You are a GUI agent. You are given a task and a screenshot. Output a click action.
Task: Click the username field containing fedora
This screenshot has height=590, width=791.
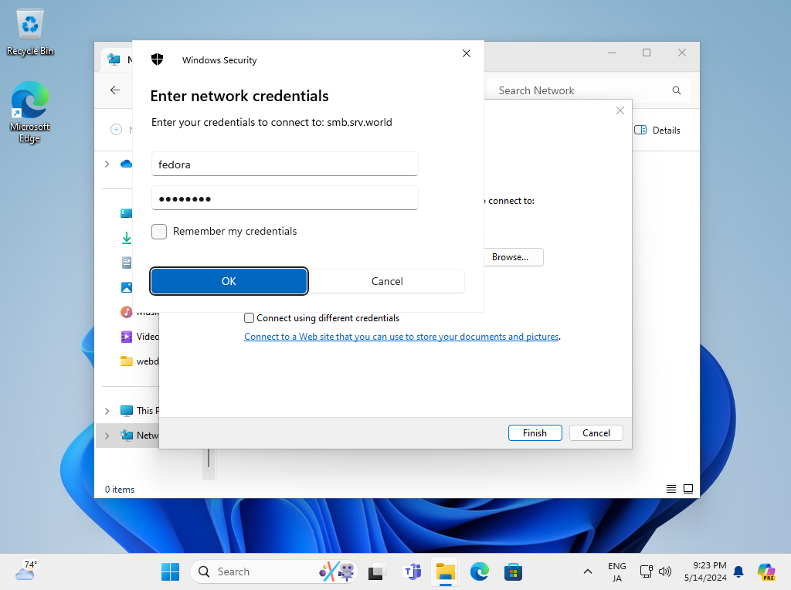284,164
